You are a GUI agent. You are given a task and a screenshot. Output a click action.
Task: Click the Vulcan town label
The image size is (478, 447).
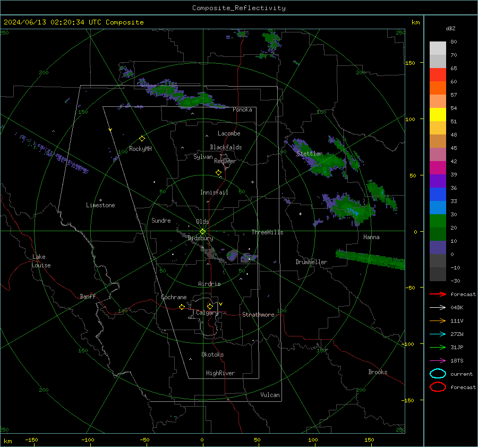click(270, 395)
